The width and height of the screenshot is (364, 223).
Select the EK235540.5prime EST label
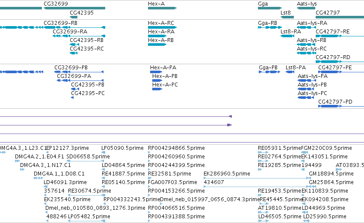point(67,199)
